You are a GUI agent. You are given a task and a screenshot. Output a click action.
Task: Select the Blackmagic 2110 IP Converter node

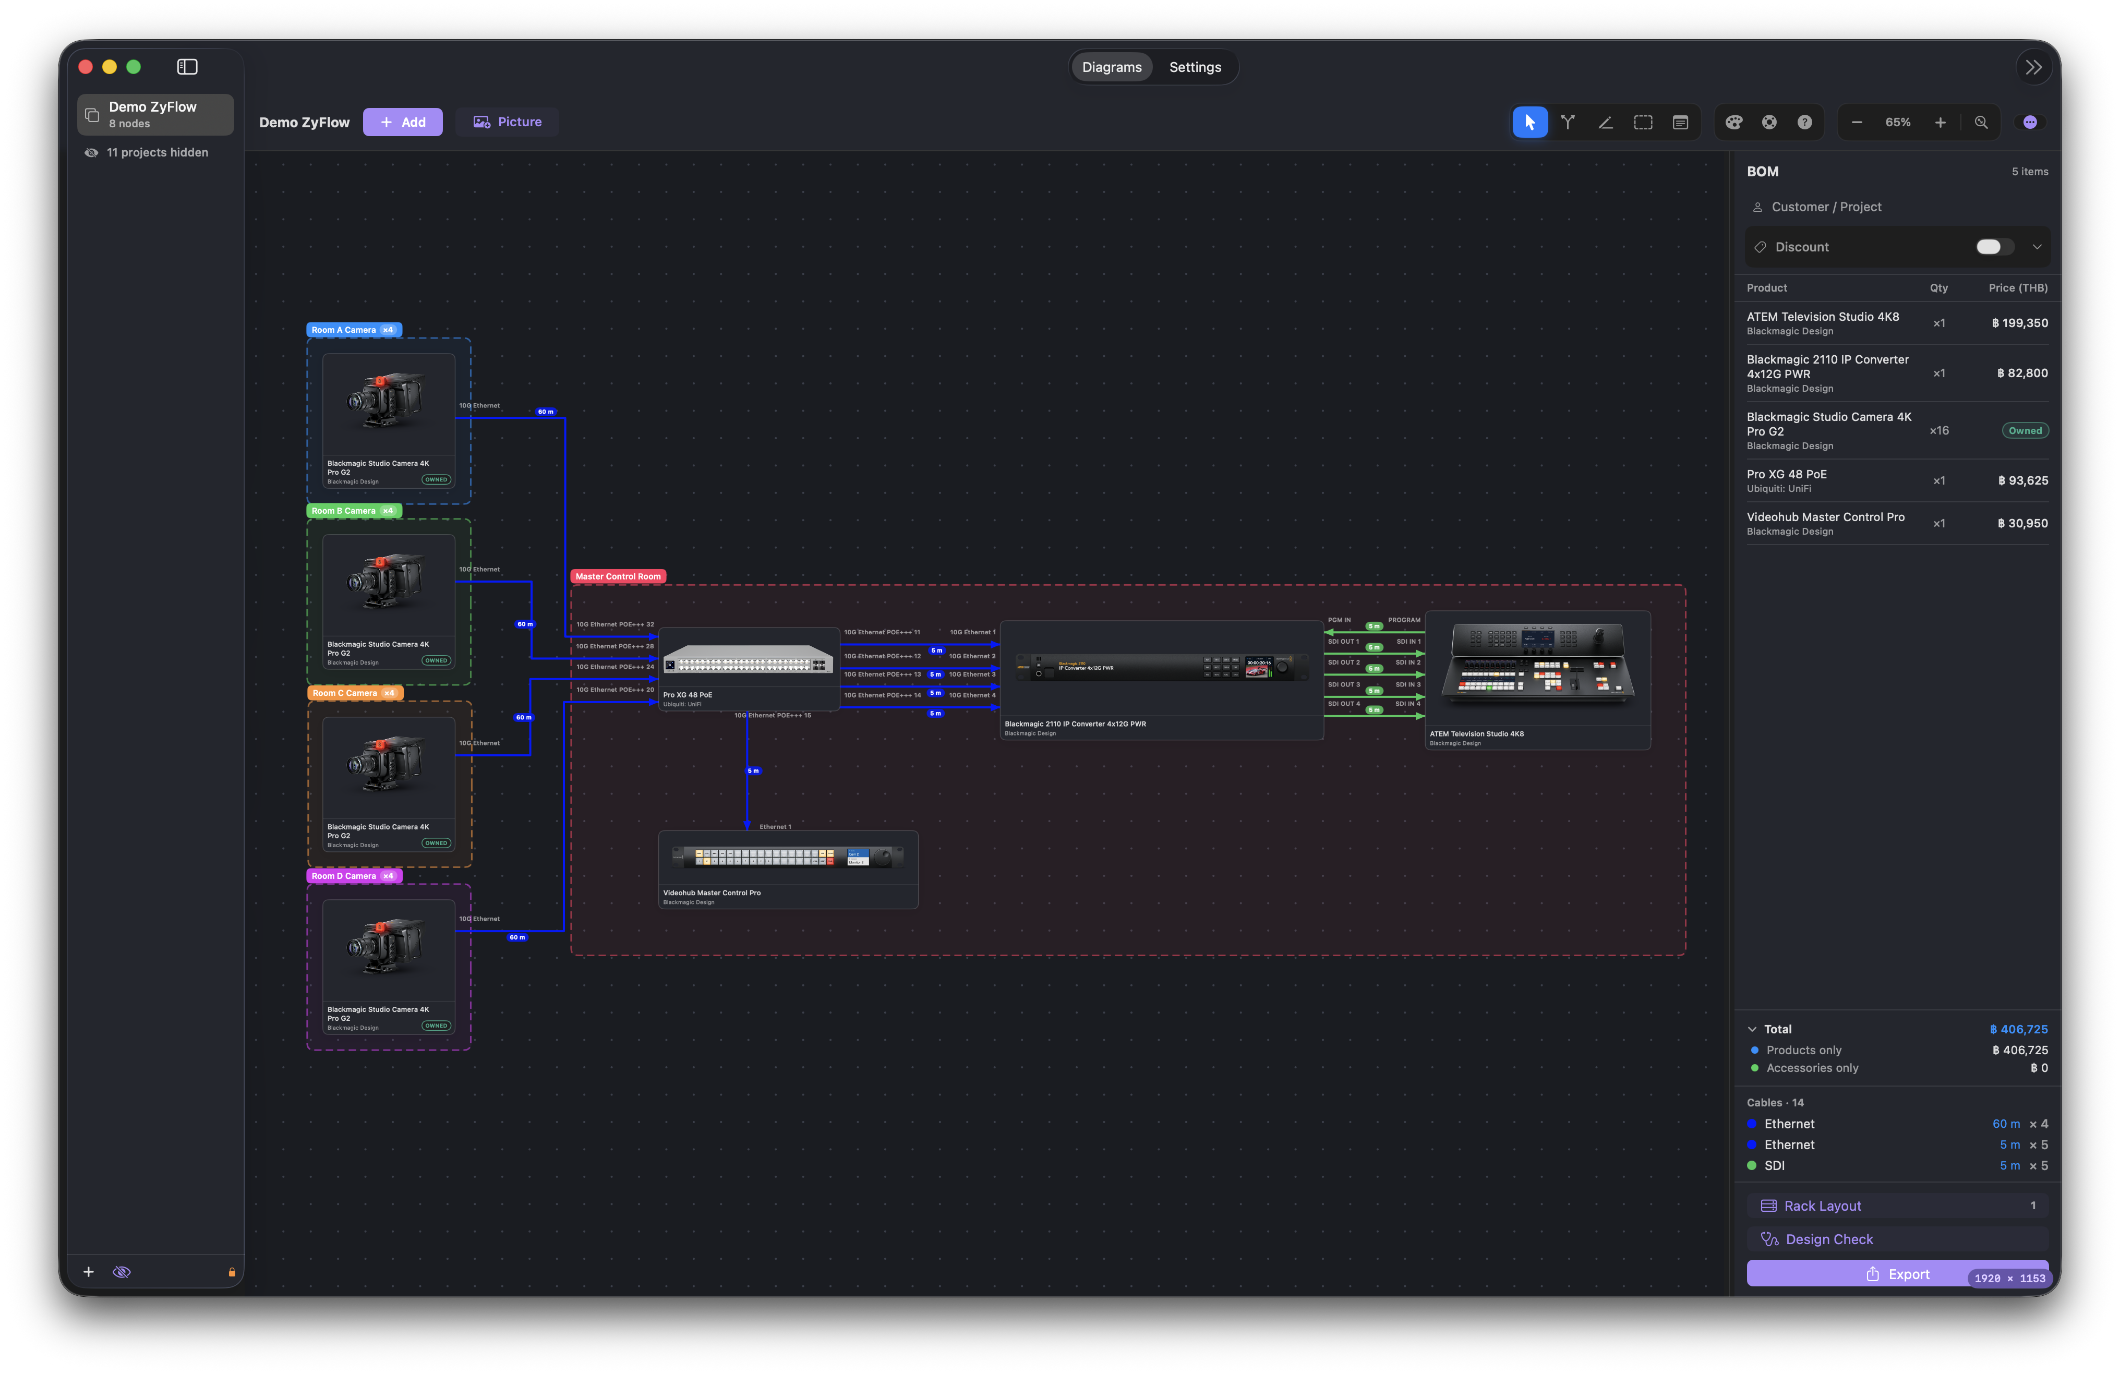[x=1162, y=680]
